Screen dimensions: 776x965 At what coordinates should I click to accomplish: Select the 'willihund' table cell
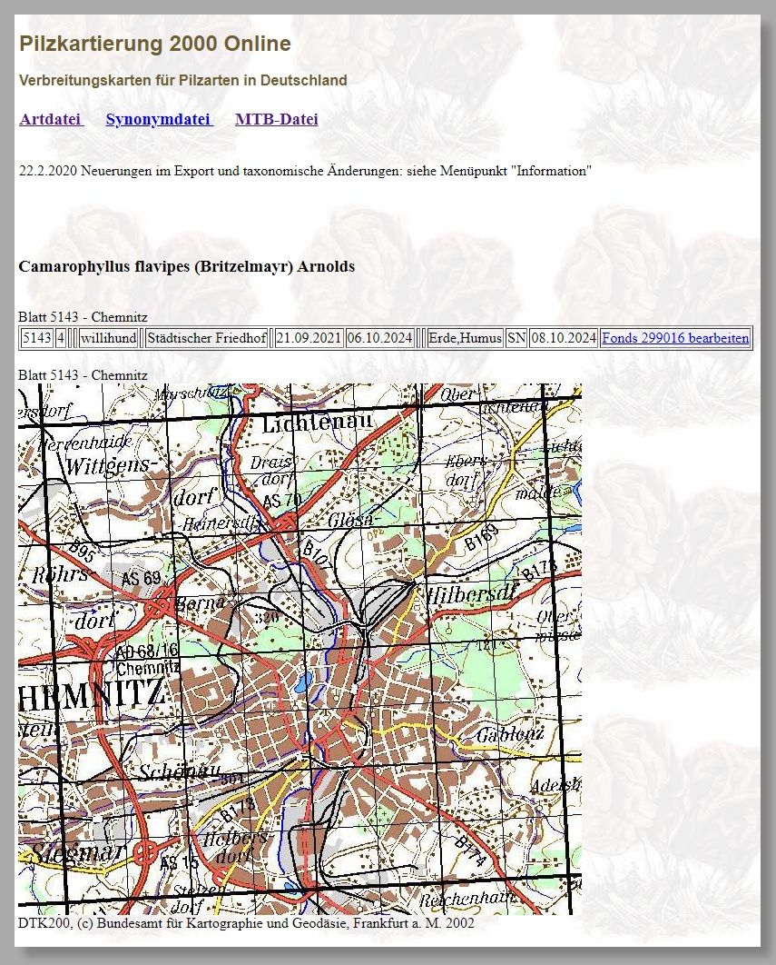coord(109,338)
